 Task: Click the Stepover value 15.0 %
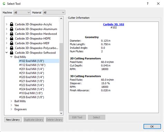pos(106,83)
